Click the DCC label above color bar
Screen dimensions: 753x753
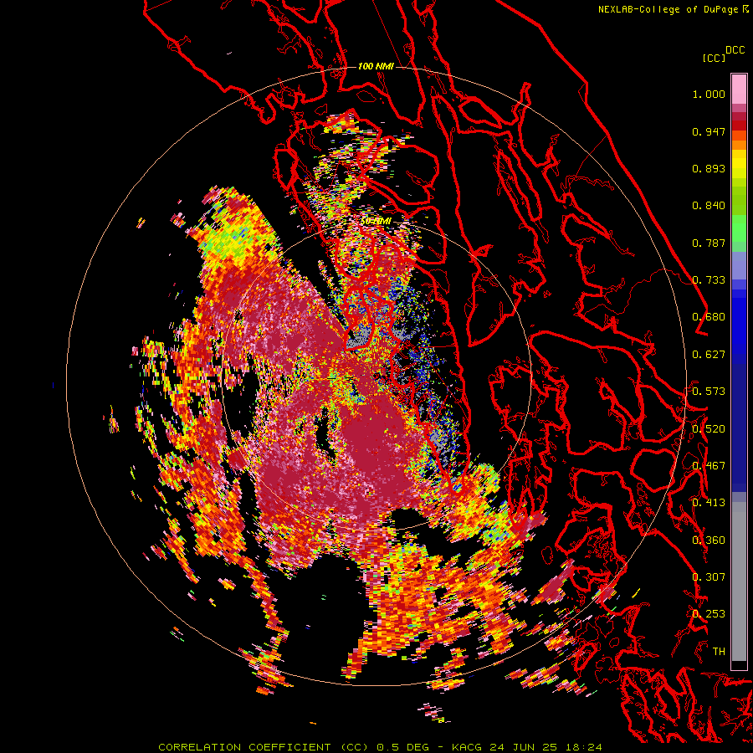(735, 50)
